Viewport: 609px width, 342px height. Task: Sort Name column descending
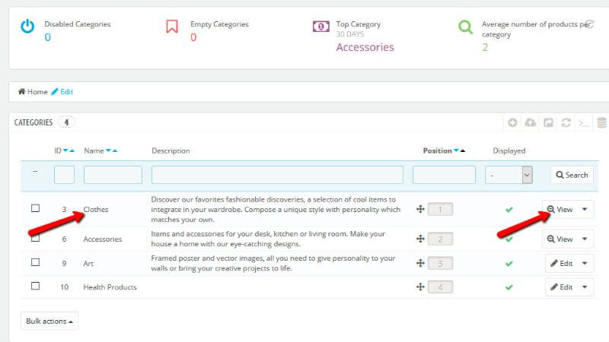pos(108,150)
